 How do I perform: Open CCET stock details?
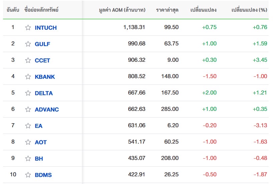(42, 60)
